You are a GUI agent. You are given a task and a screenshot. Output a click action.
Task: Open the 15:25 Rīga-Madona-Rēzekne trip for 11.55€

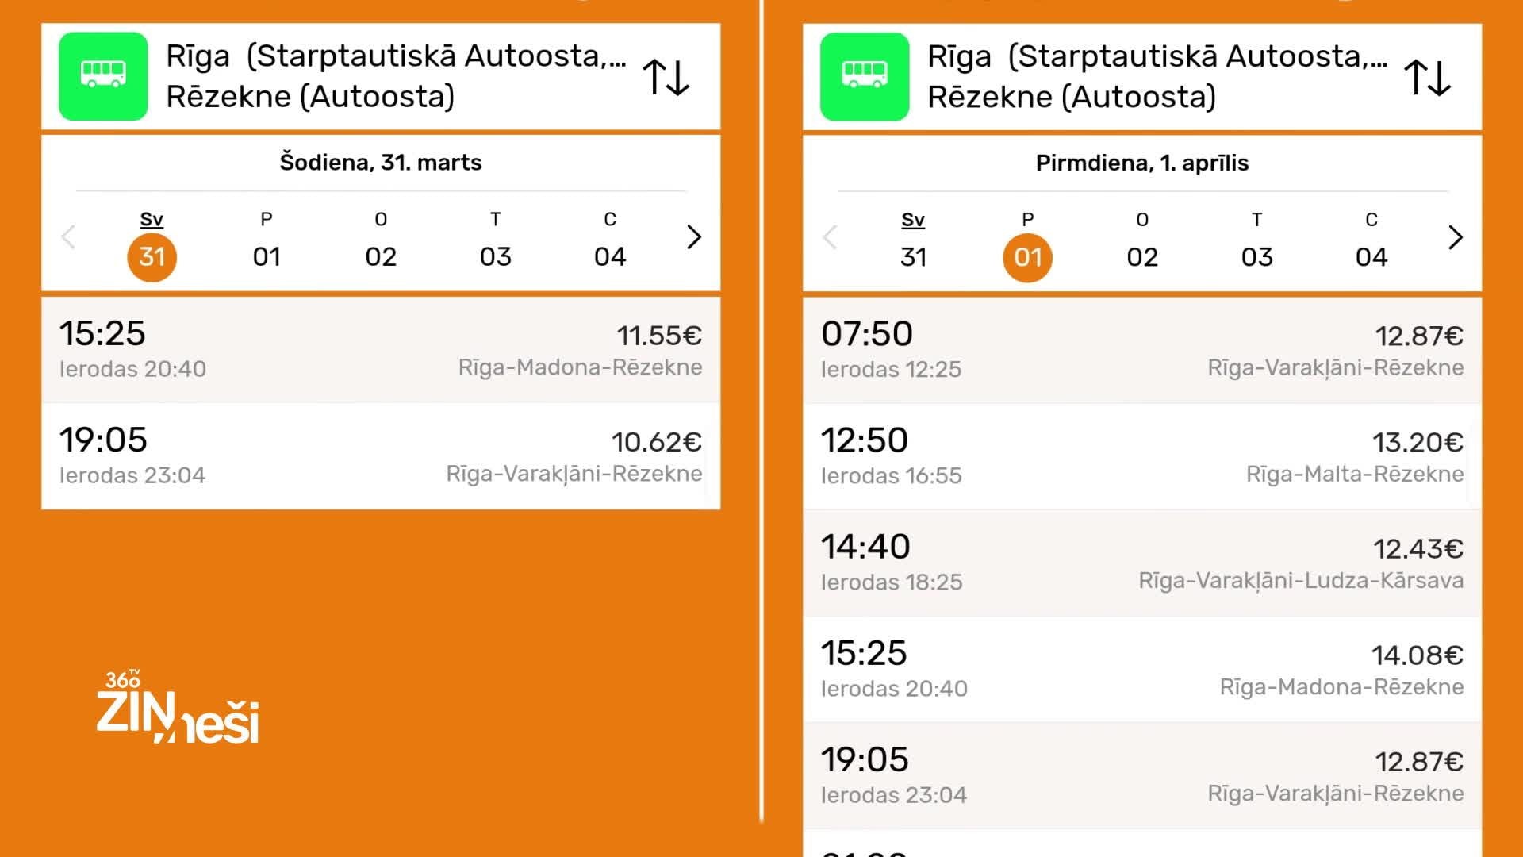click(x=381, y=349)
